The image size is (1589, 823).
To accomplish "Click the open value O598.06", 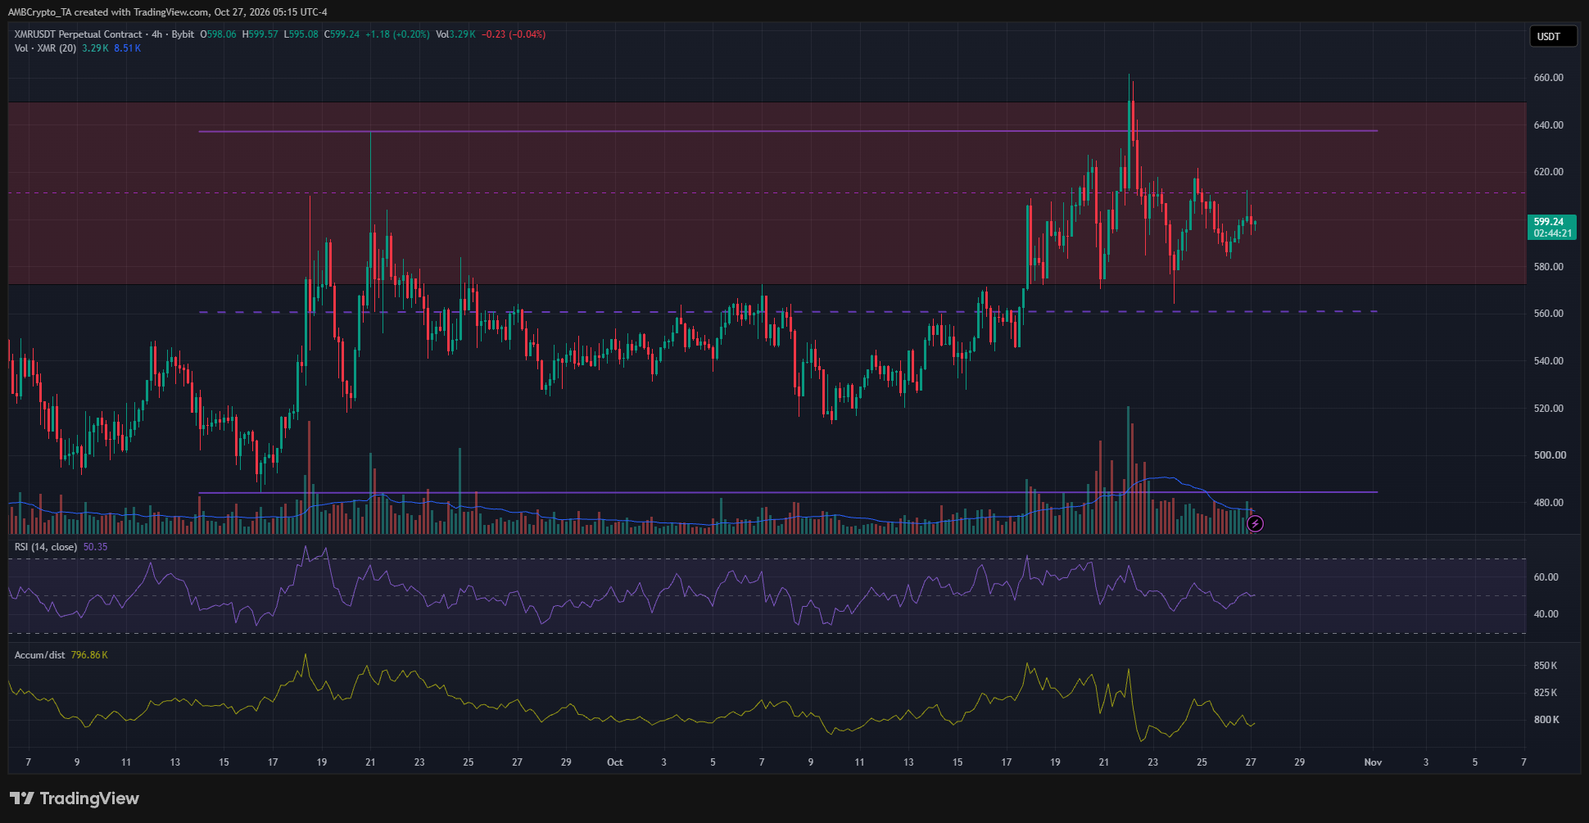I will tap(218, 34).
